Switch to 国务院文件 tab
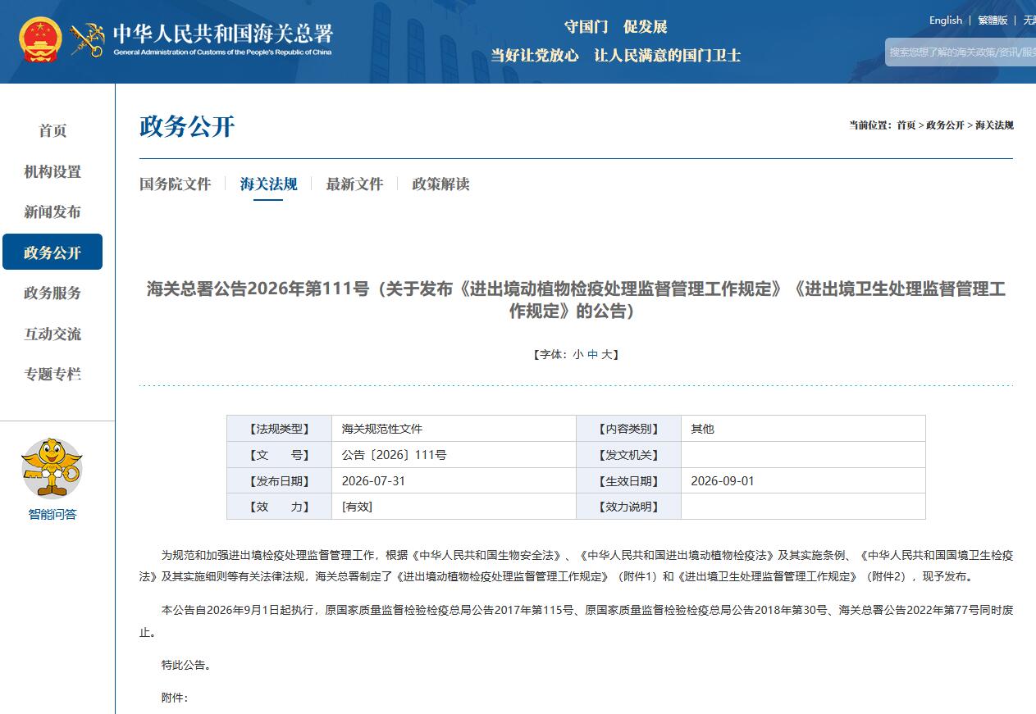Image resolution: width=1036 pixels, height=714 pixels. [175, 184]
